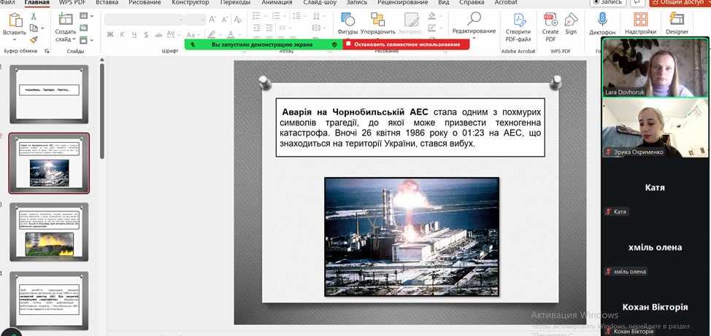Toggle italic text formatting
The image size is (711, 336).
click(122, 34)
